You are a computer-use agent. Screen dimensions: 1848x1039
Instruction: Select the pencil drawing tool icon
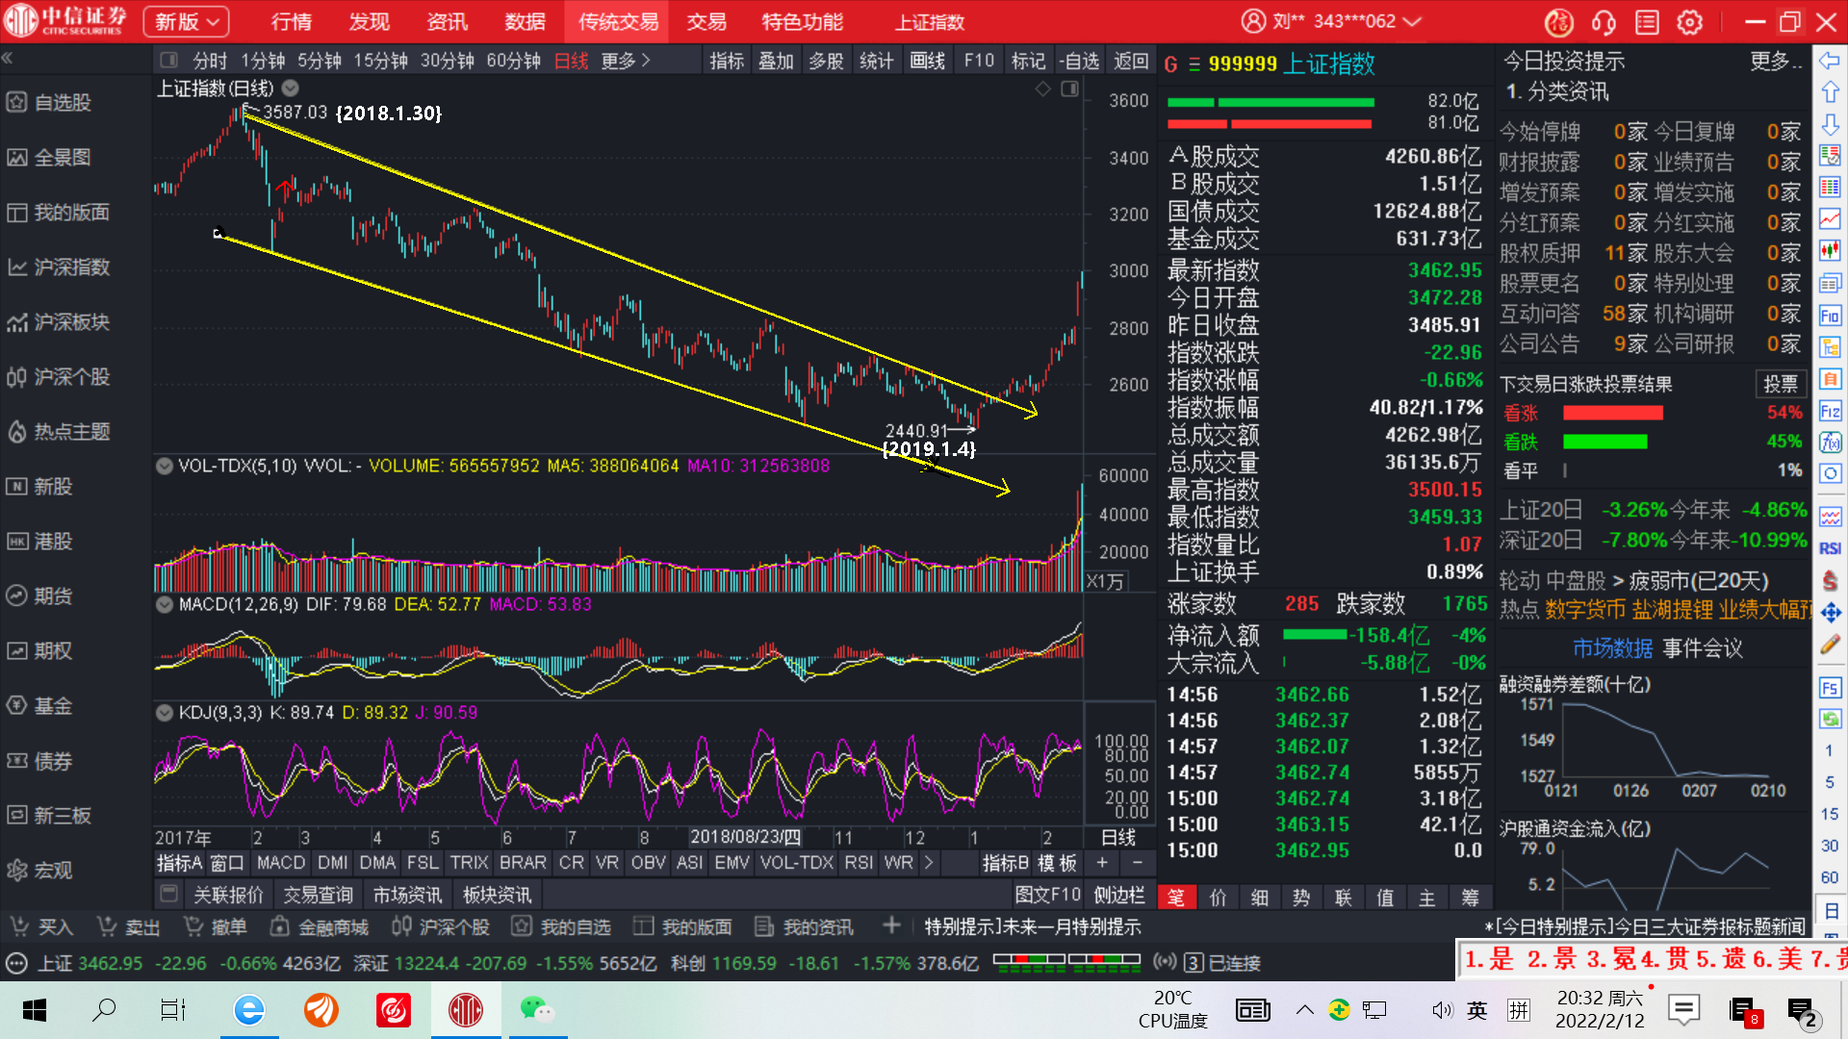pos(1830,644)
